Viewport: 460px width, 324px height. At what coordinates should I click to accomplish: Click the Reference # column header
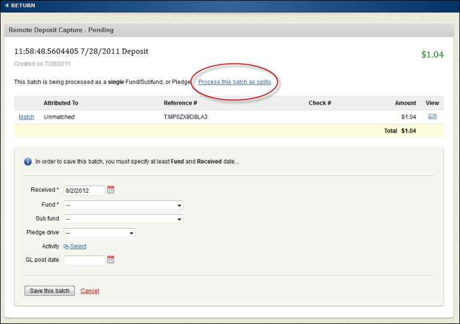coord(180,103)
